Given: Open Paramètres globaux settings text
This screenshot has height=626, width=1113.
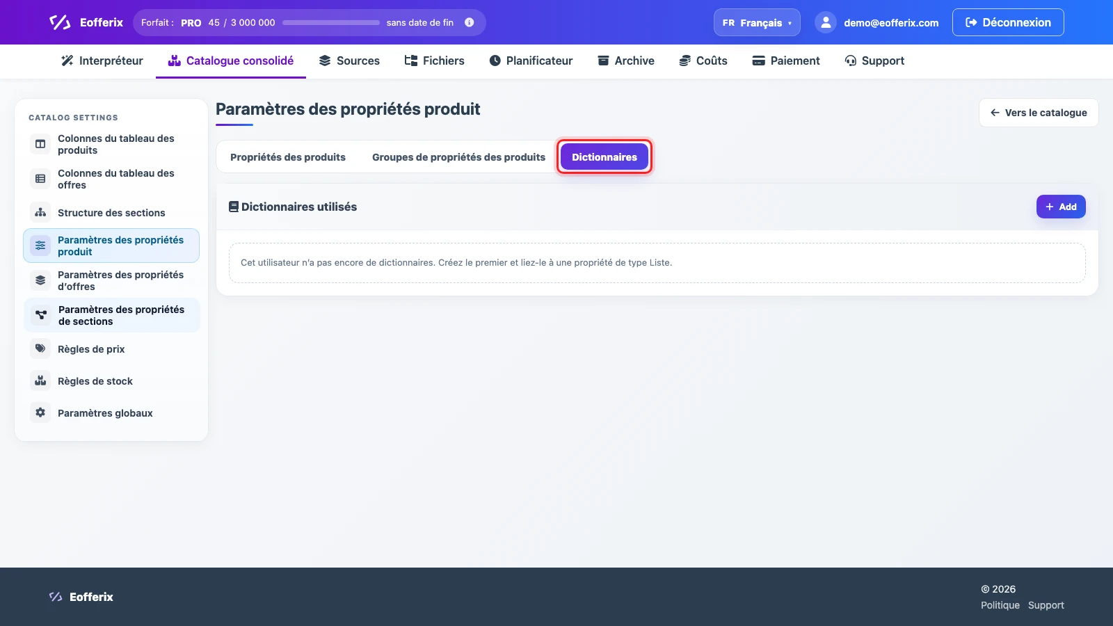Looking at the screenshot, I should tap(105, 413).
